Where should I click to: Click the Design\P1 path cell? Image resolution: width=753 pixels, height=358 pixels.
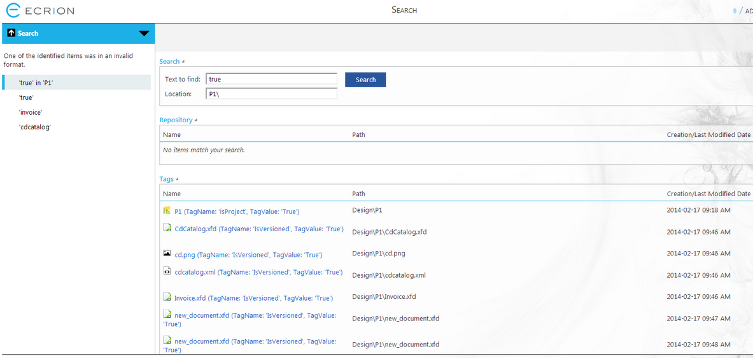point(367,210)
